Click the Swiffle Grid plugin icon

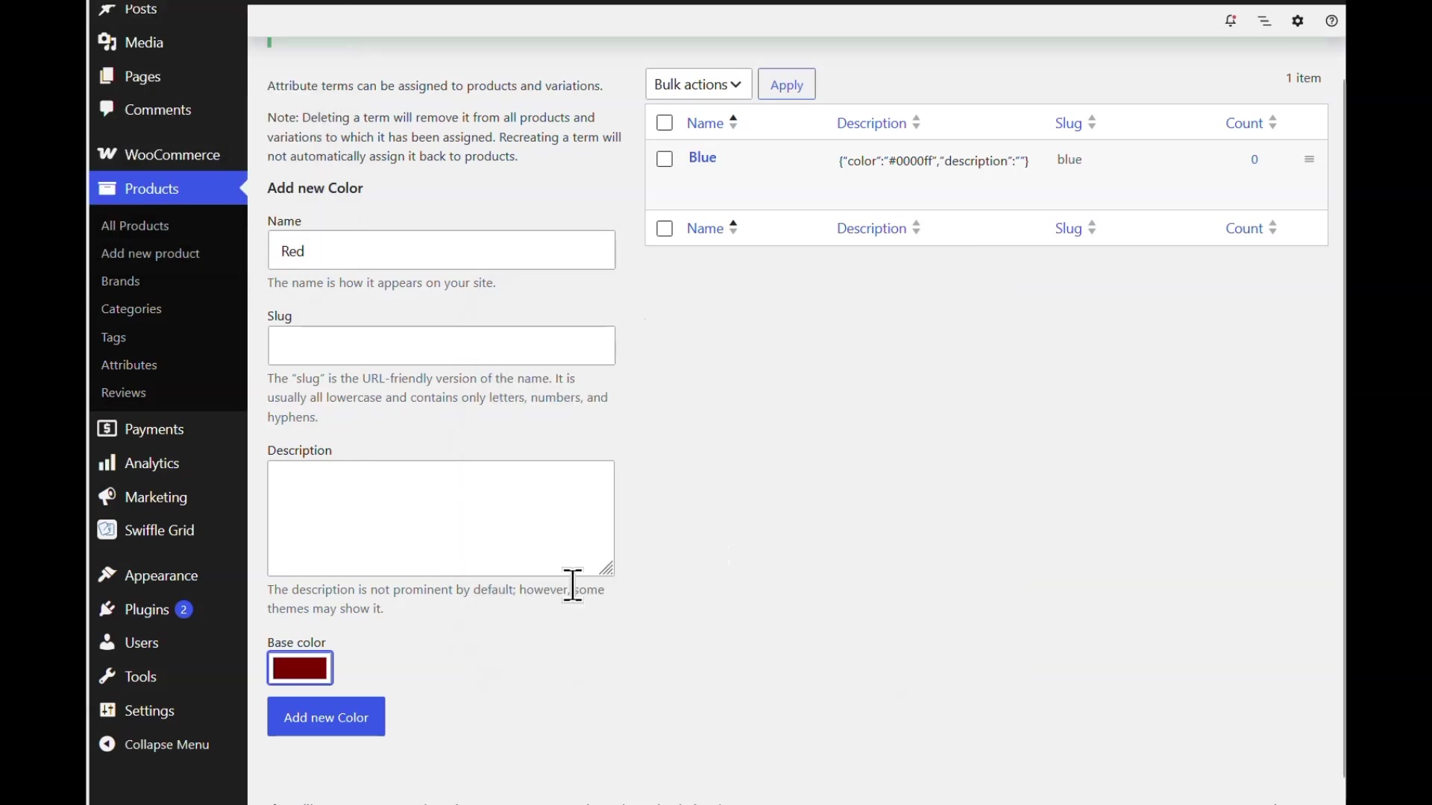coord(107,530)
